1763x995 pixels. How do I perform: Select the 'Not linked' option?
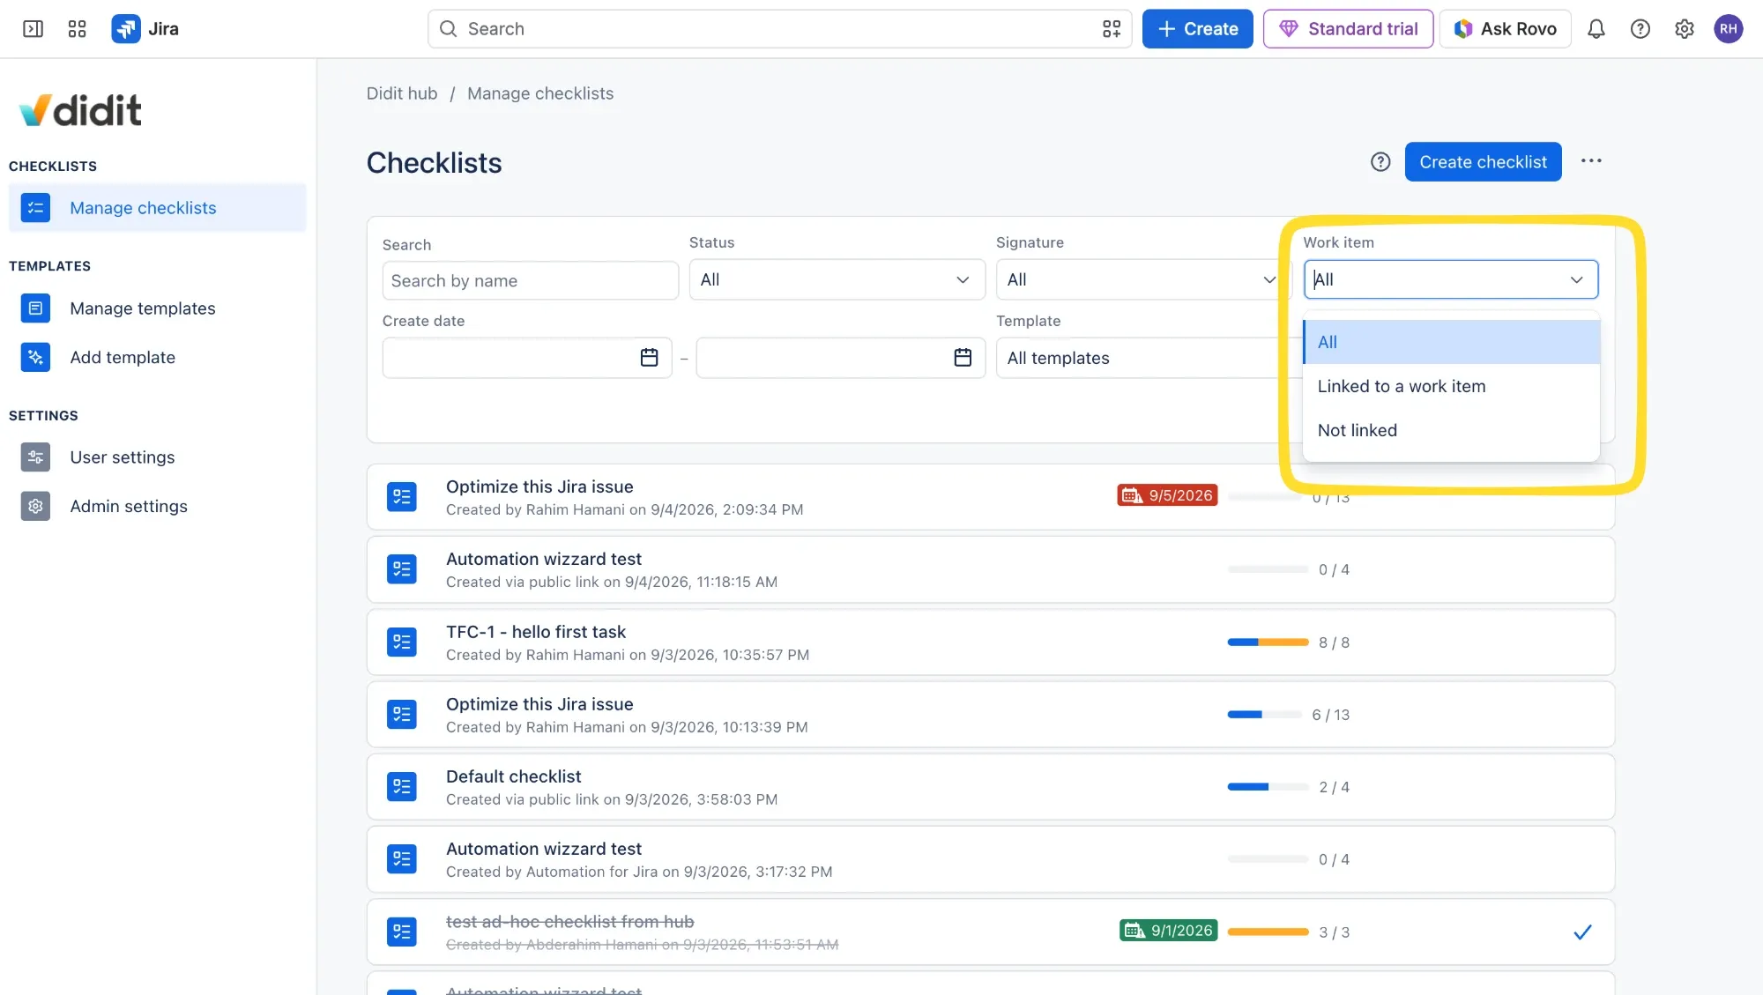[1451, 430]
